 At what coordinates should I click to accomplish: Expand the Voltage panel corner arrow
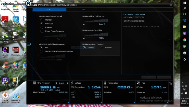(101, 103)
